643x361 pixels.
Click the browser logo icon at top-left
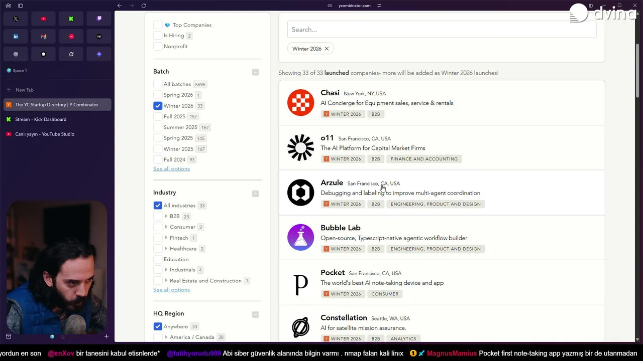coord(8,6)
